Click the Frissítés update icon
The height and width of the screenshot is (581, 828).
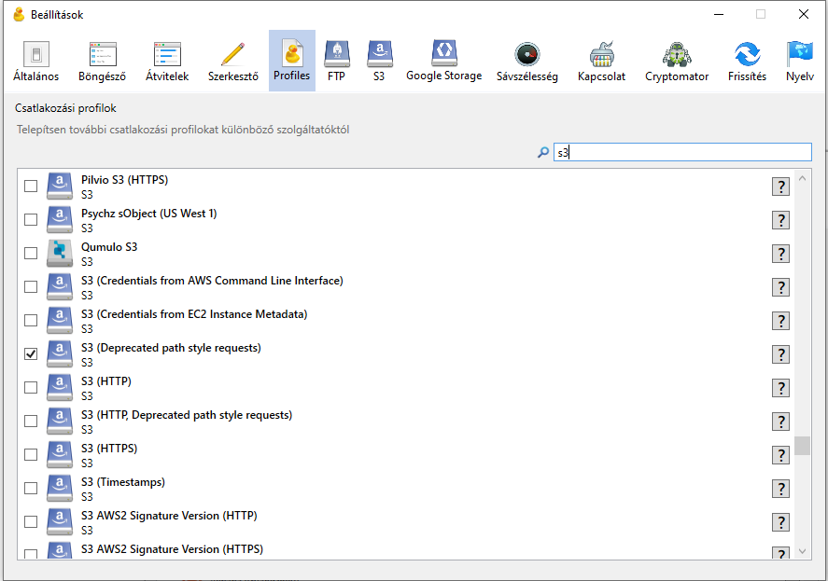point(747,61)
